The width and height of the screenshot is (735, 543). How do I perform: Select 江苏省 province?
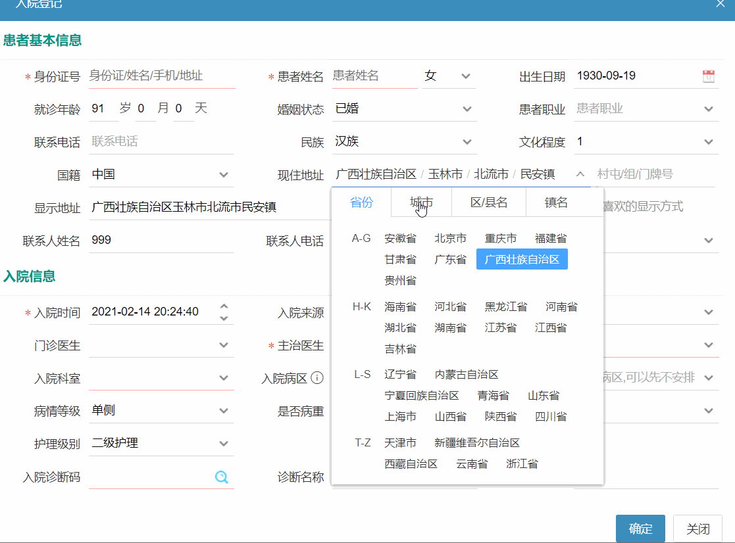coord(501,327)
